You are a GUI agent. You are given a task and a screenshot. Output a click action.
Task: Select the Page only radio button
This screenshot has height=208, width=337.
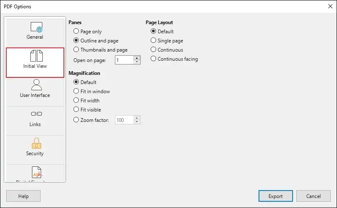click(x=76, y=31)
